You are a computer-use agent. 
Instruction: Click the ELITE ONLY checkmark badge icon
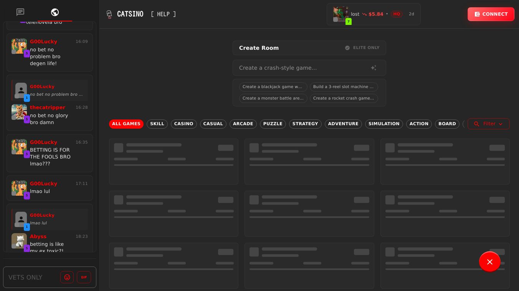347,48
